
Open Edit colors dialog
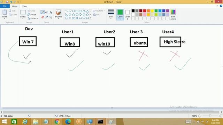(173, 15)
